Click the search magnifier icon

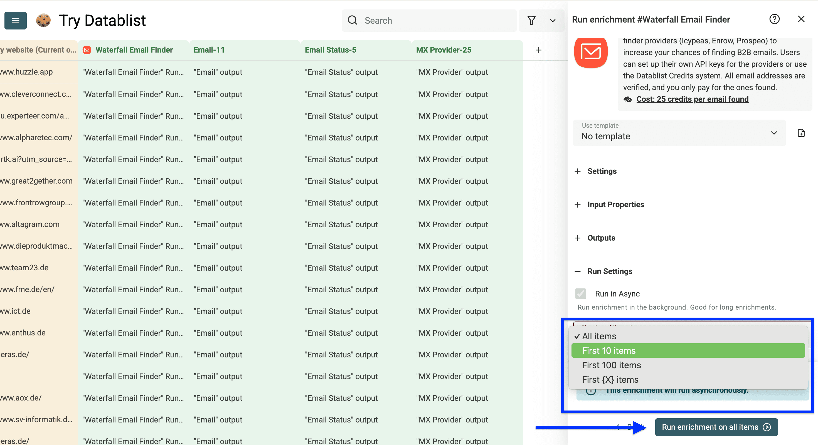click(x=353, y=20)
